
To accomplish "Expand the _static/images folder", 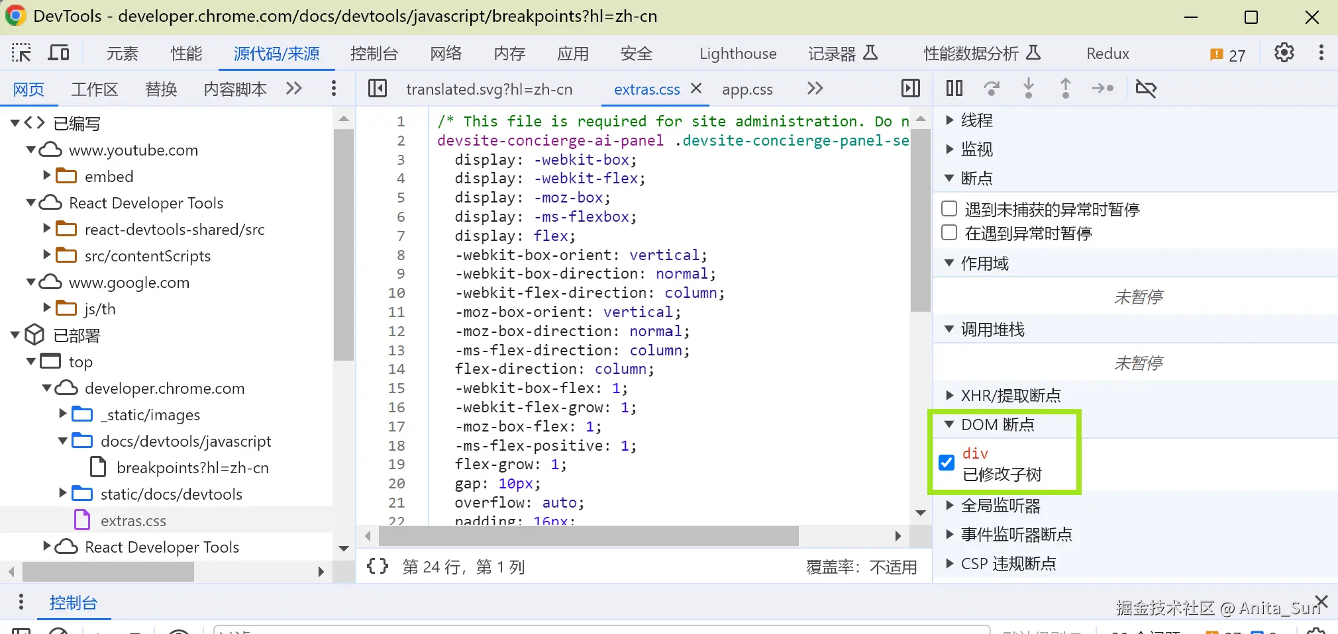I will [63, 414].
